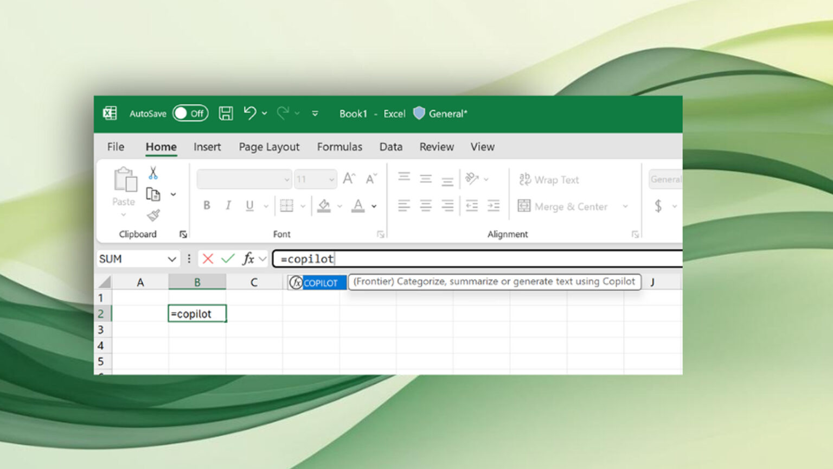Open the Font settings dialog launcher
833x469 pixels.
(x=381, y=234)
